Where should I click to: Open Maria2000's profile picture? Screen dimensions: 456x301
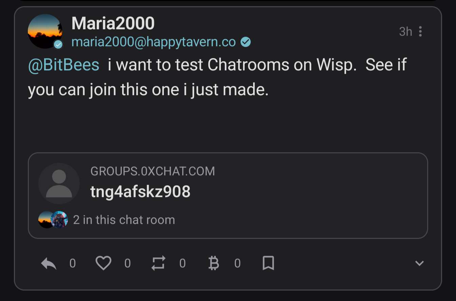45,31
